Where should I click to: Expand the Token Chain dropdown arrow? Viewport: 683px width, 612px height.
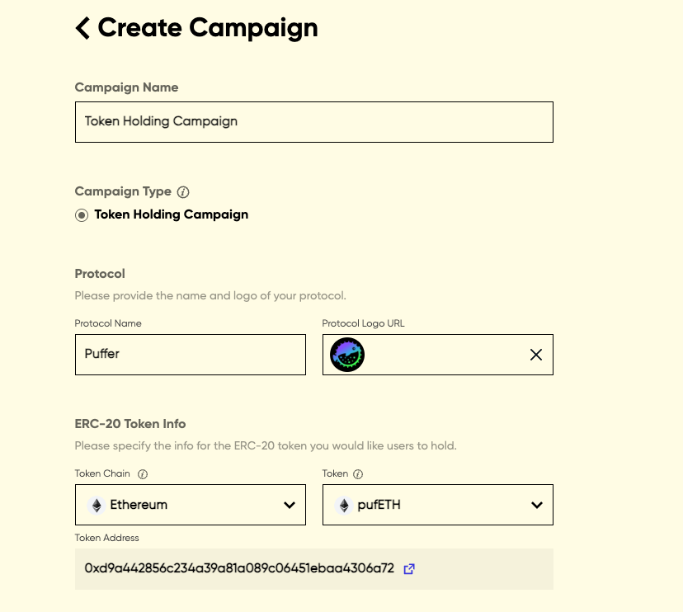[290, 505]
